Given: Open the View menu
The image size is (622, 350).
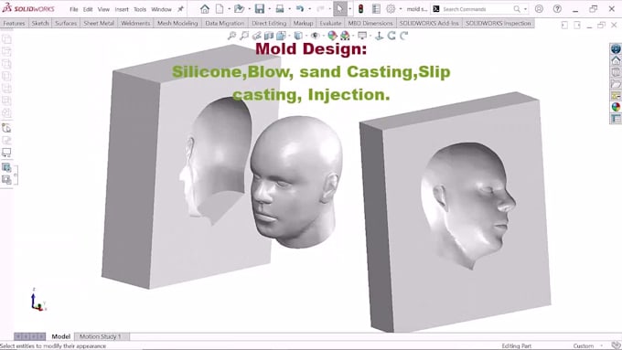Looking at the screenshot, I should pos(103,9).
